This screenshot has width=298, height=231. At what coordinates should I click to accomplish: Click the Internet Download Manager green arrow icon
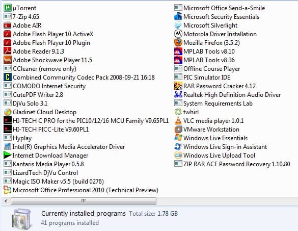8,155
